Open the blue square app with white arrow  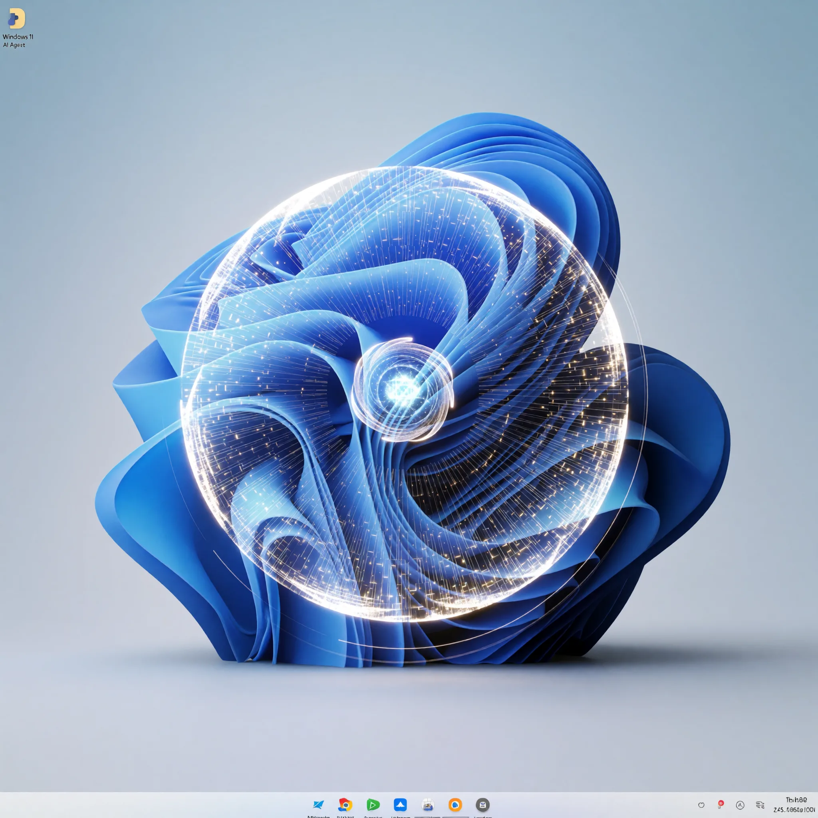[x=400, y=804]
